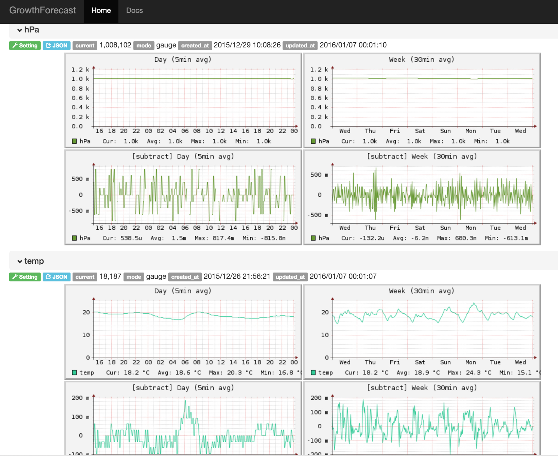
Task: Click the green hPa legend swatch in Day graph
Action: (74, 141)
